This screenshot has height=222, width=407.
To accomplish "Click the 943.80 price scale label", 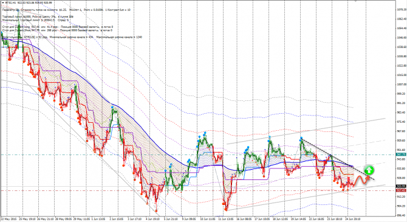I will 402,159.
